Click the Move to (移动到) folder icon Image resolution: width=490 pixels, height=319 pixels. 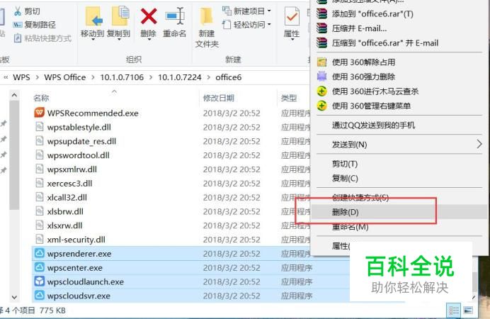[x=93, y=16]
